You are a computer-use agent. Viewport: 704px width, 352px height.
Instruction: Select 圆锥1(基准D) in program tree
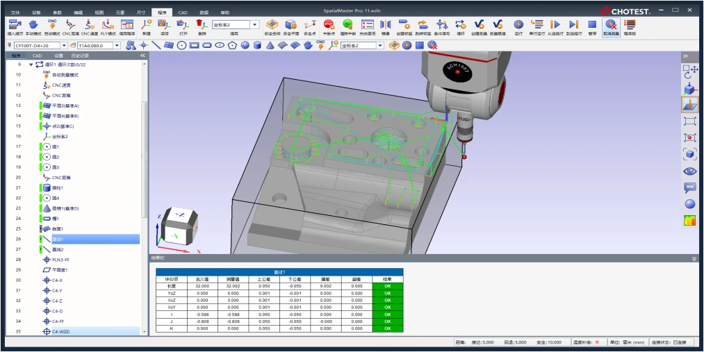coord(65,208)
